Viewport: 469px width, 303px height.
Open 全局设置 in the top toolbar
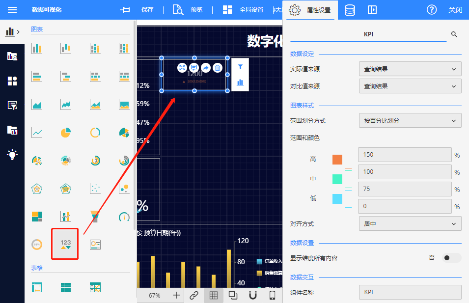(243, 10)
